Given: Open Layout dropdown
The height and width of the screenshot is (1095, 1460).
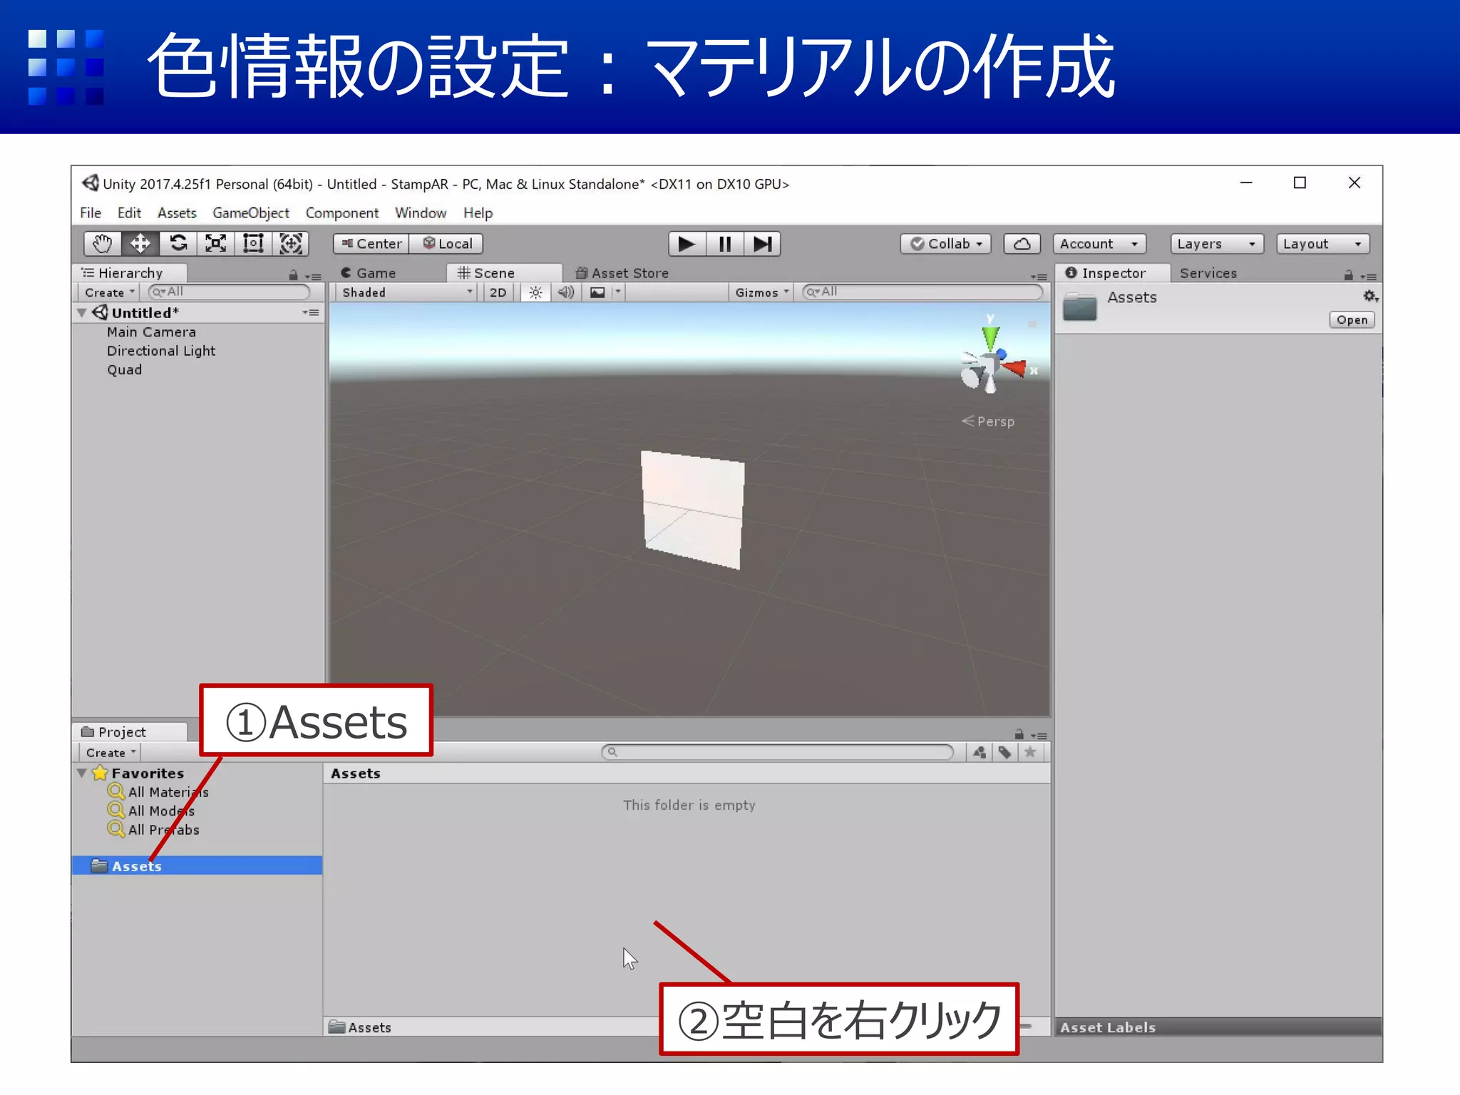Looking at the screenshot, I should (1323, 244).
